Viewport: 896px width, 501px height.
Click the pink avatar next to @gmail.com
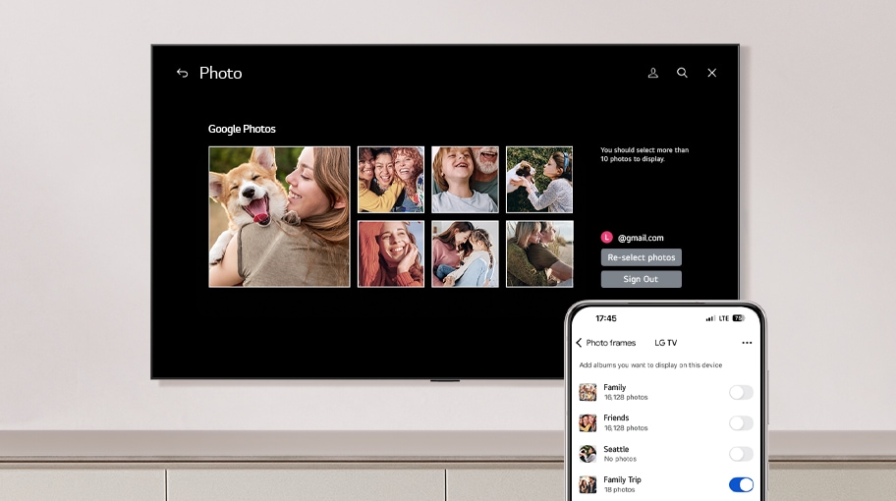pyautogui.click(x=607, y=238)
